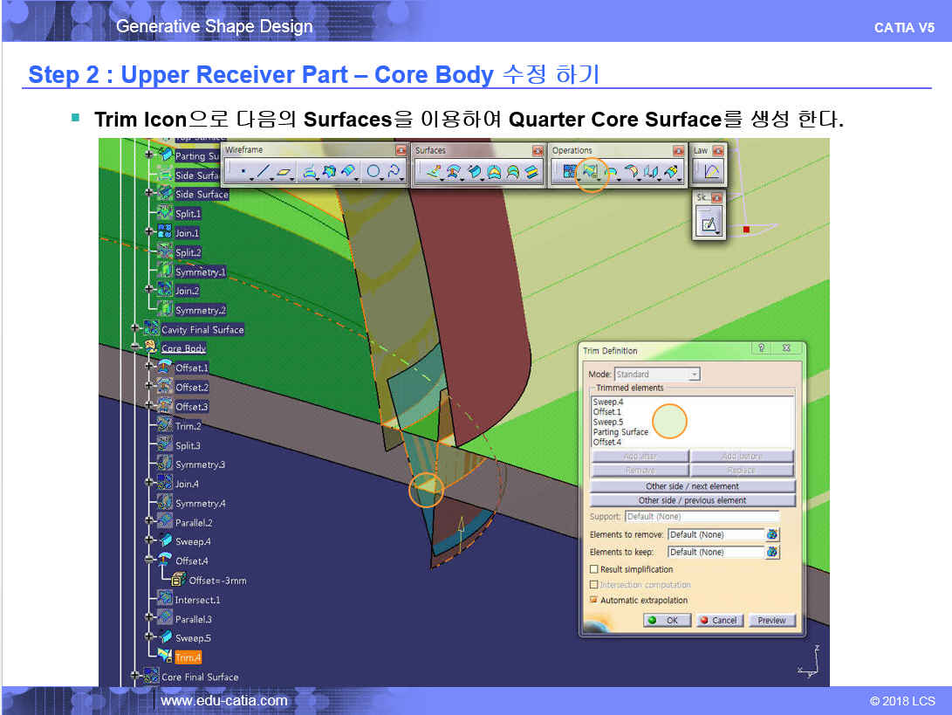Select Parting Surface in Trimmed elements list

[x=620, y=432]
